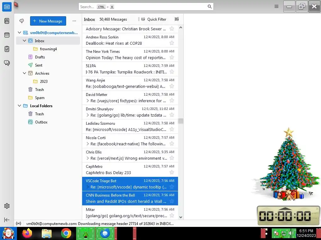The image size is (321, 240).
Task: Click online status icon in status bar
Action: [x=18, y=223]
